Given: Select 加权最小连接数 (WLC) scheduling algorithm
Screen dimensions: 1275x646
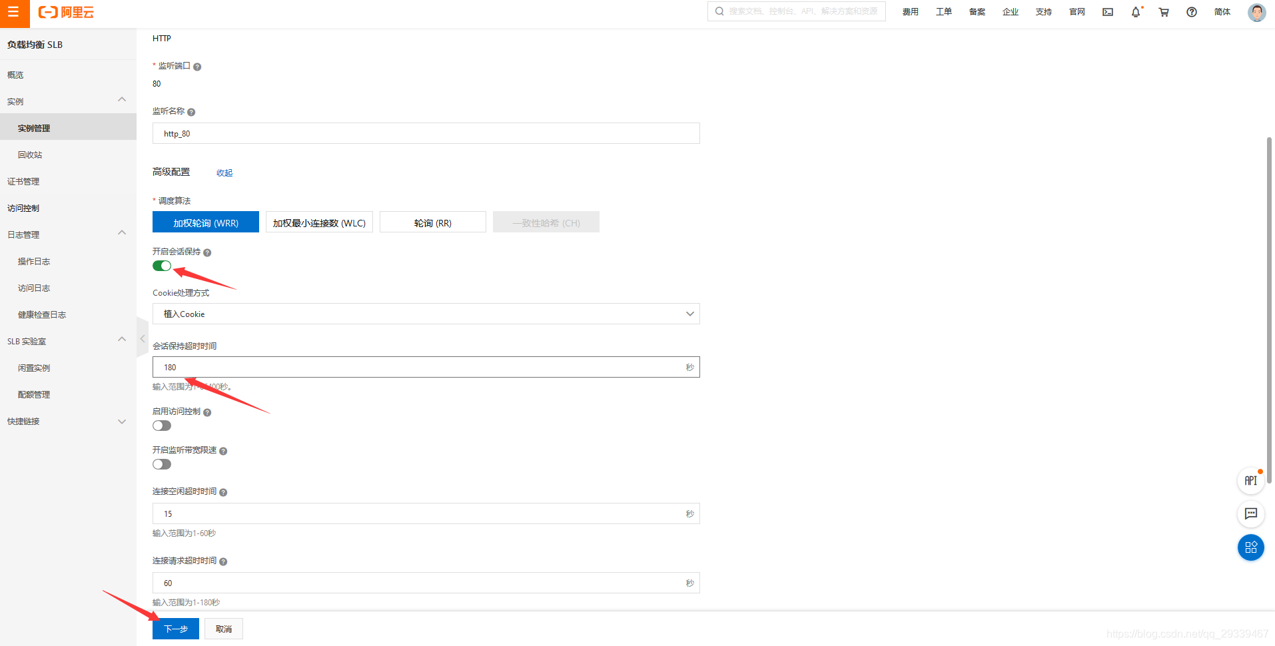Looking at the screenshot, I should coord(319,222).
